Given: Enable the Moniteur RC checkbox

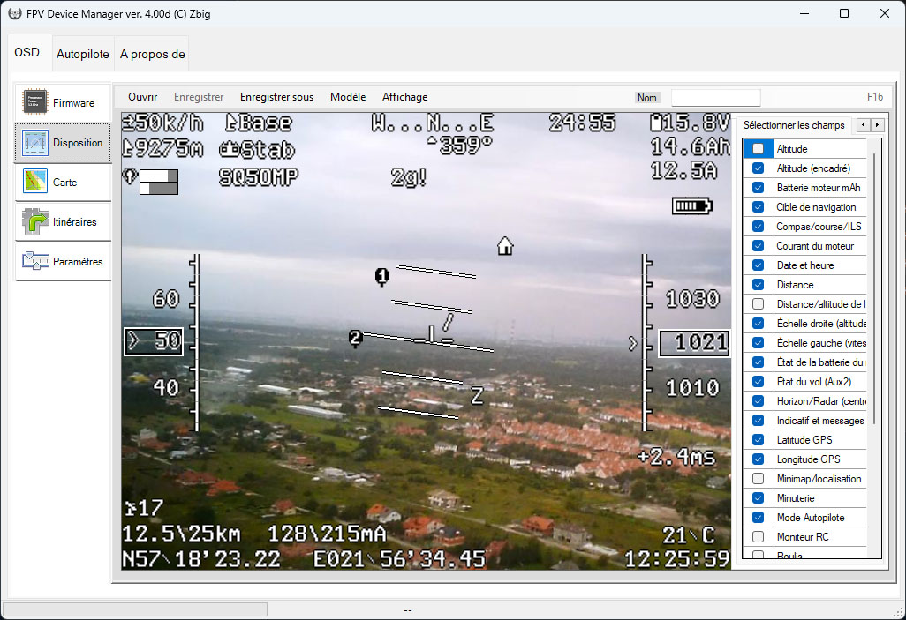Looking at the screenshot, I should pos(758,536).
